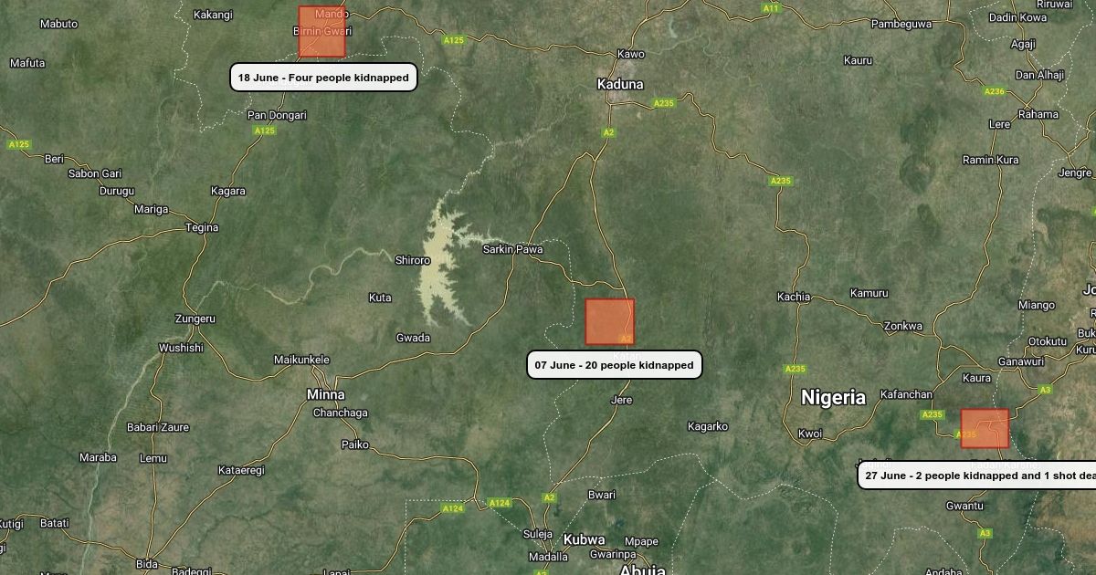
Task: Click the Miango place name
Action: [1037, 305]
